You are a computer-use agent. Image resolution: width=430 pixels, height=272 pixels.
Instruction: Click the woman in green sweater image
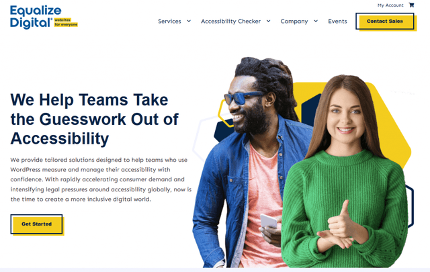coord(344,171)
